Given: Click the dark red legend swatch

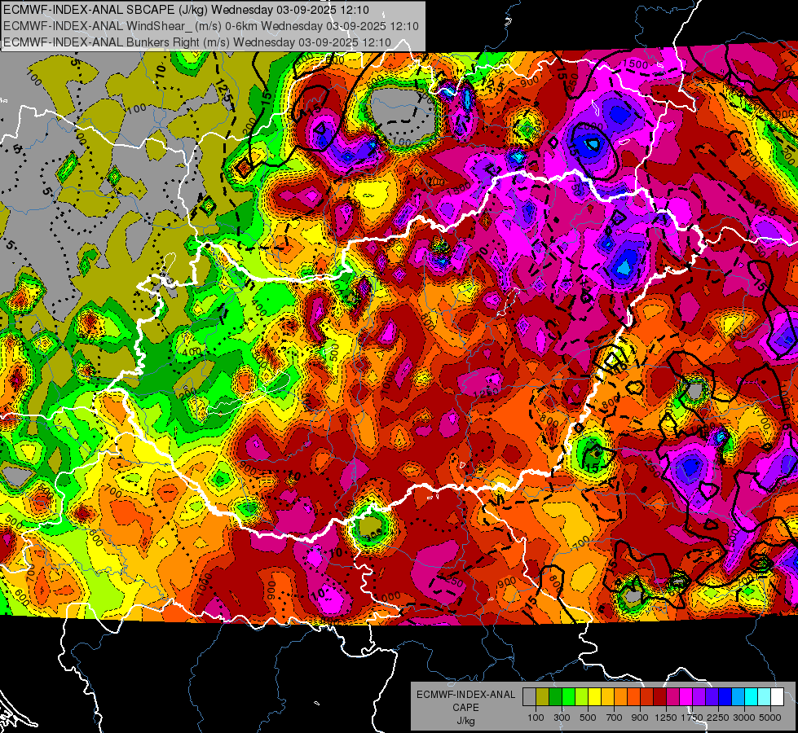Looking at the screenshot, I should click(660, 696).
